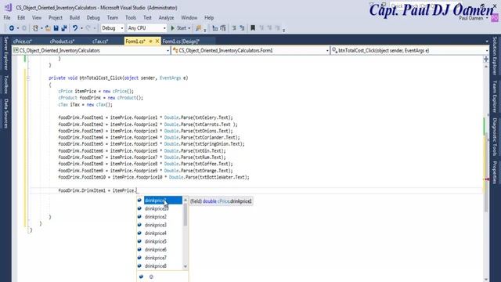The height and width of the screenshot is (282, 501).
Task: Toggle the Bookmark toolbar icon
Action: point(253,28)
